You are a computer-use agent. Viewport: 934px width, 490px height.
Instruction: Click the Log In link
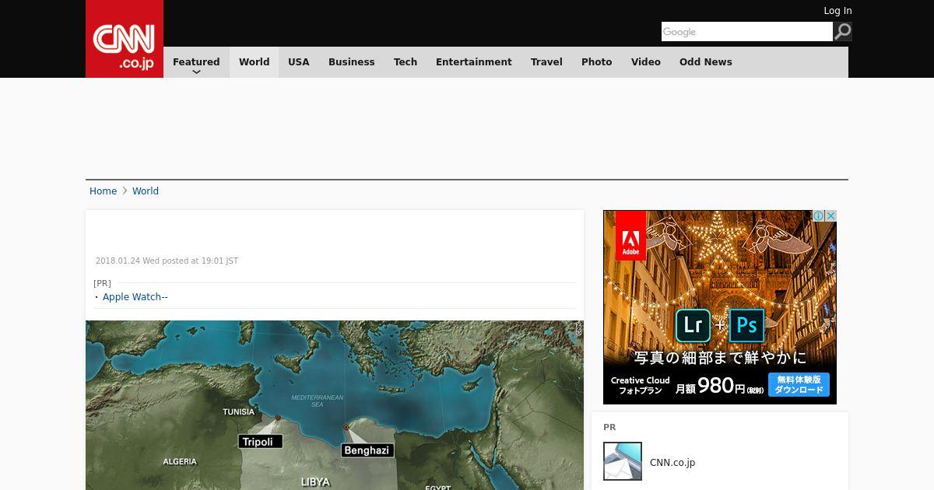(x=837, y=11)
